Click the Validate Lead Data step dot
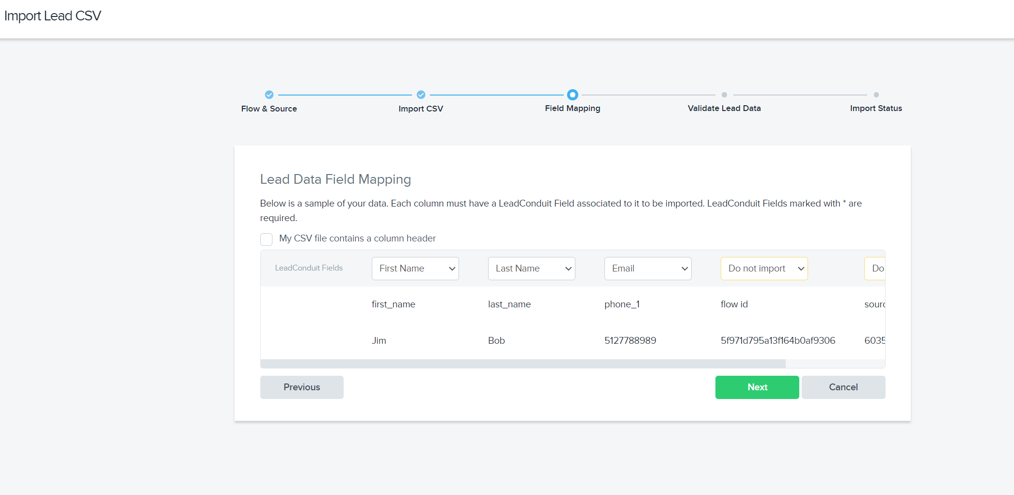 (724, 95)
